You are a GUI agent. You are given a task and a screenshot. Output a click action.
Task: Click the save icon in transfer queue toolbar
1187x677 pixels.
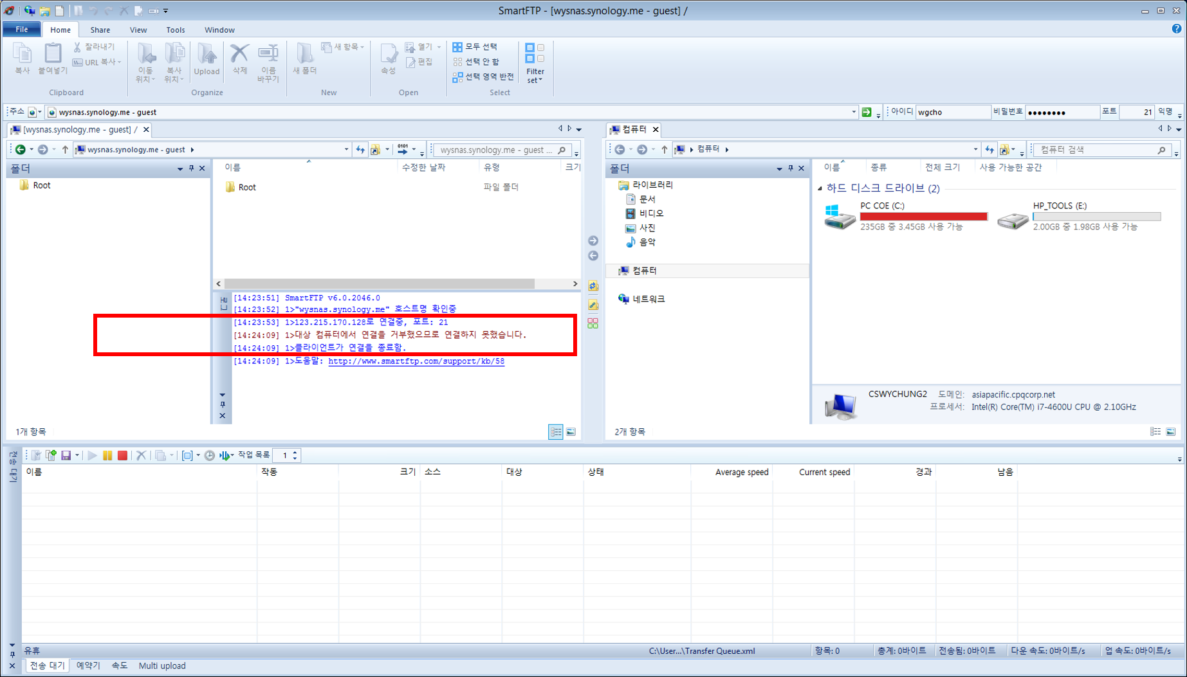66,455
